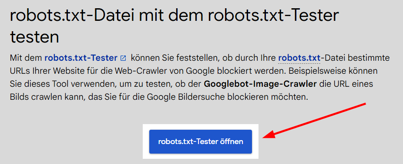Select the bold Googlebot-Image-Crawler text
403x164 pixels.
pos(260,84)
